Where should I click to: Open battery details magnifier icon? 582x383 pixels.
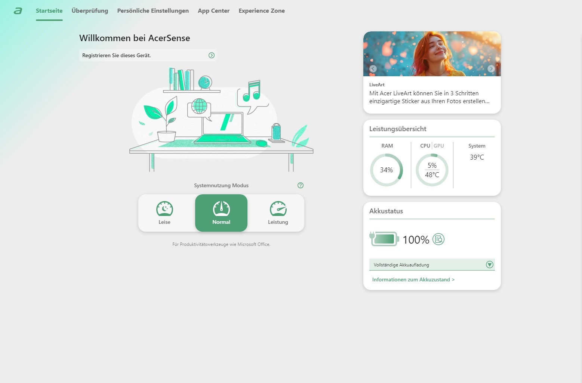pos(438,239)
